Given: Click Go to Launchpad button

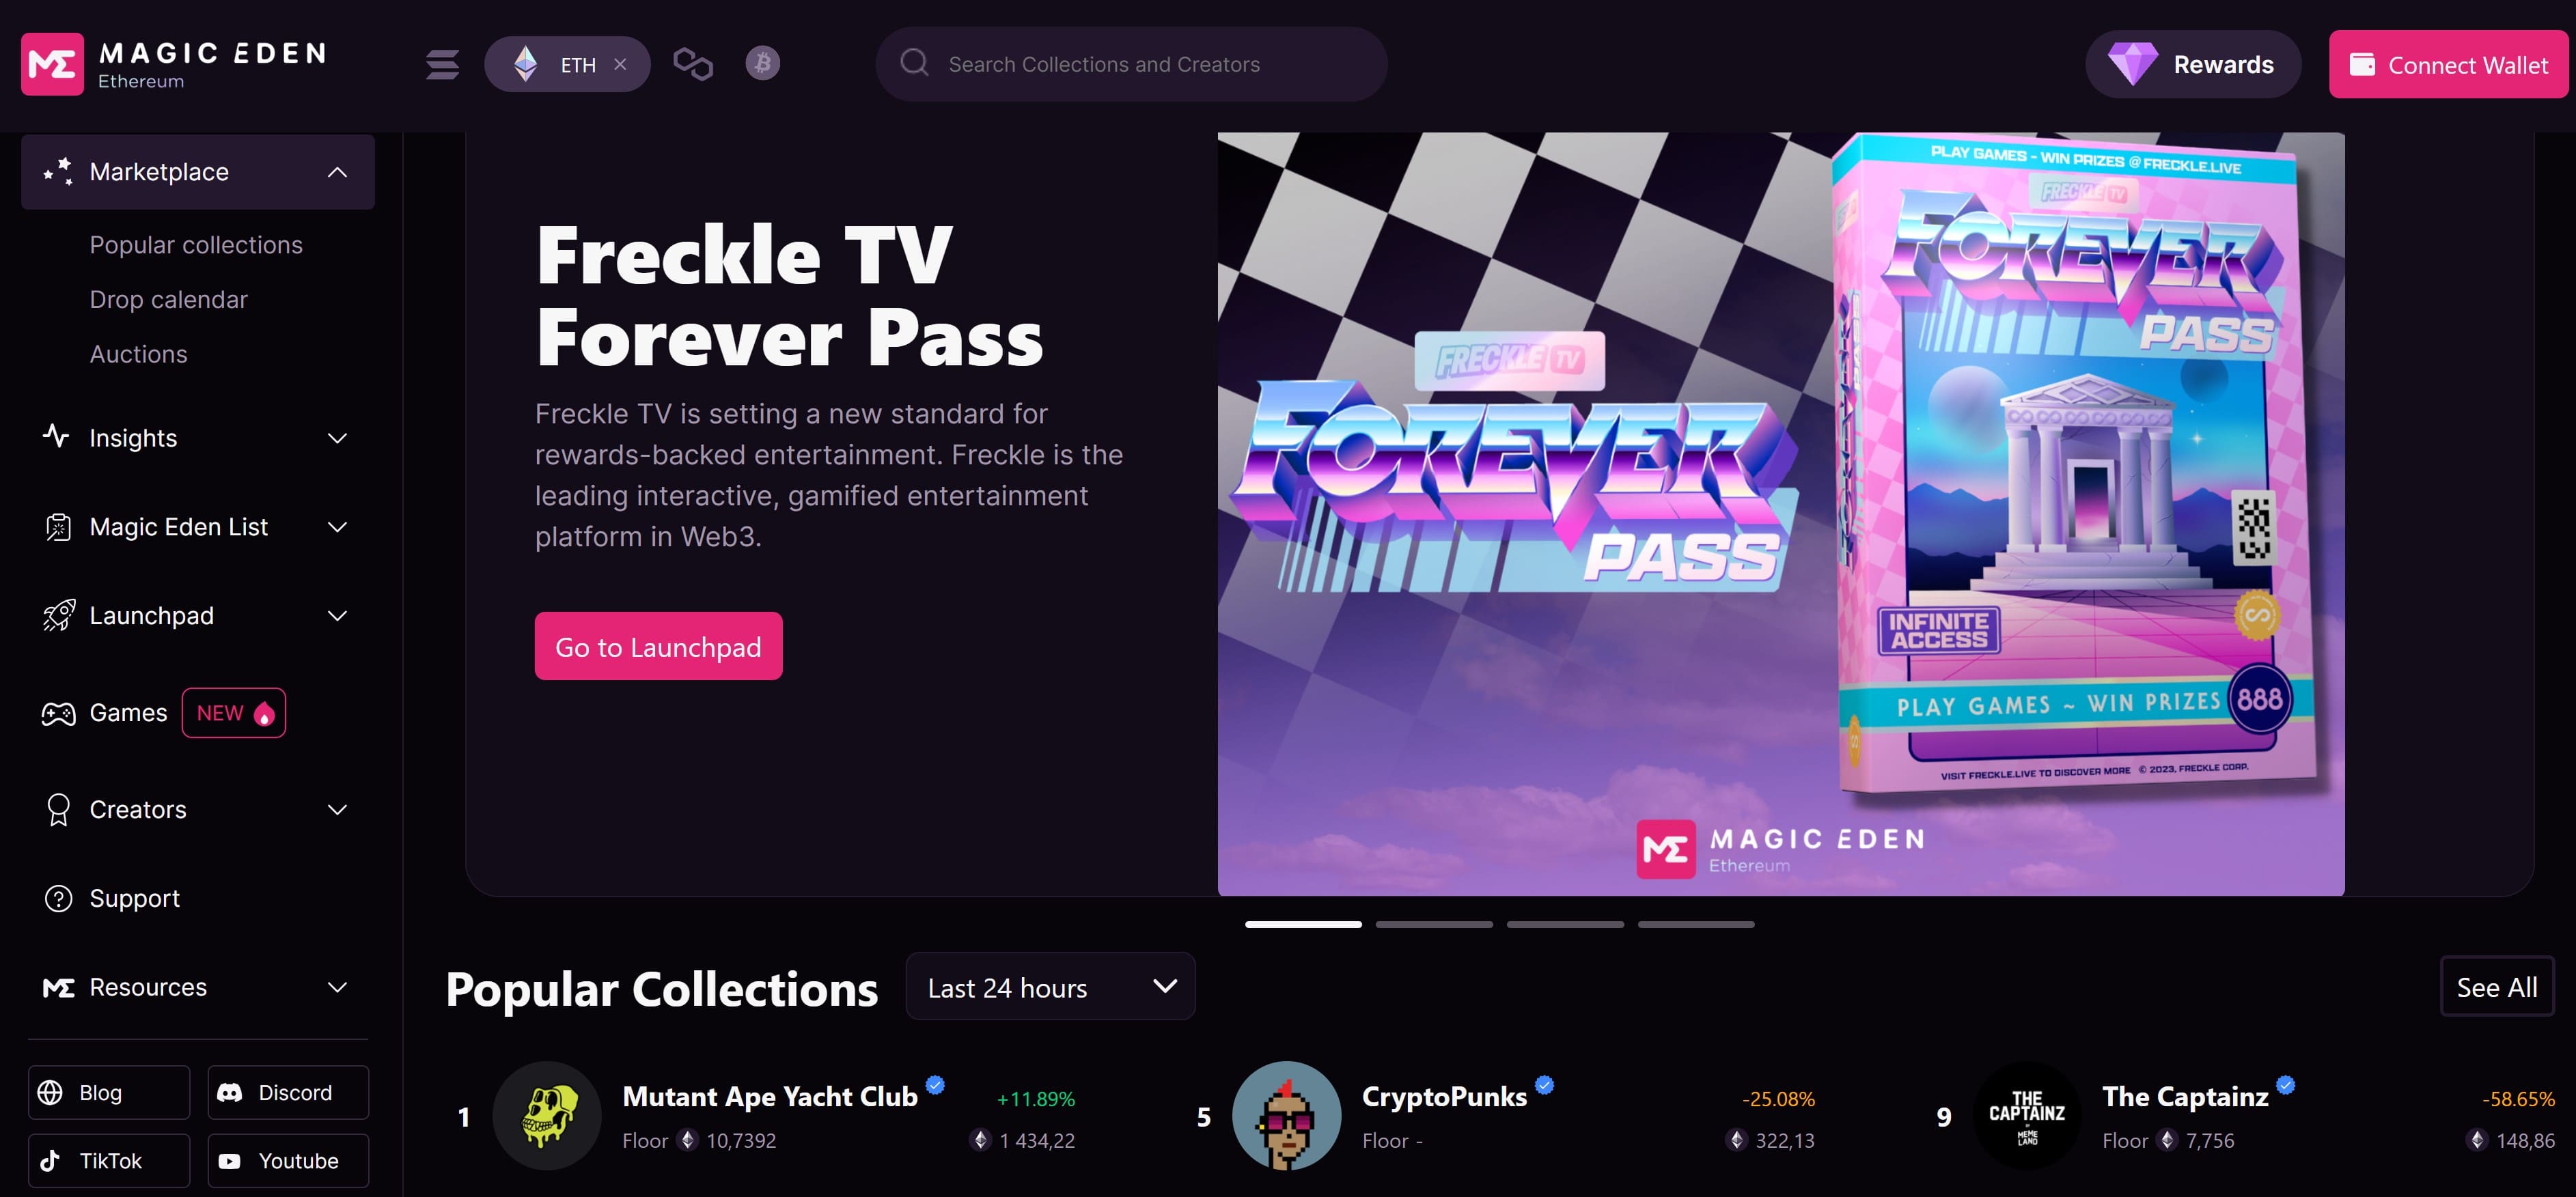Looking at the screenshot, I should click(658, 646).
